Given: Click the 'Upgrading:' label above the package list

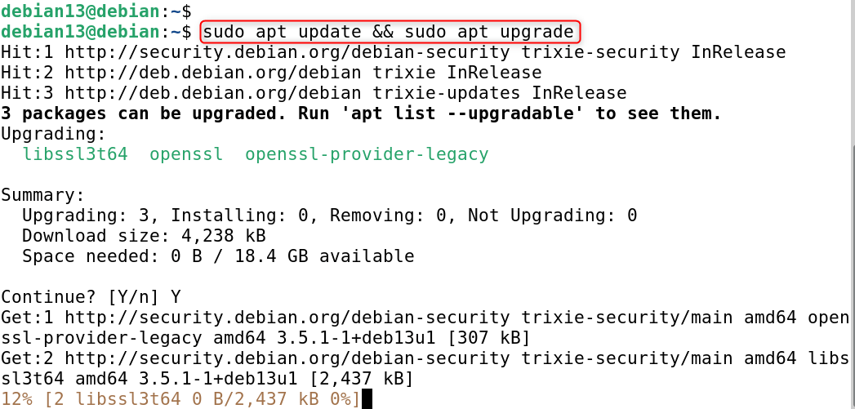Looking at the screenshot, I should tap(53, 134).
